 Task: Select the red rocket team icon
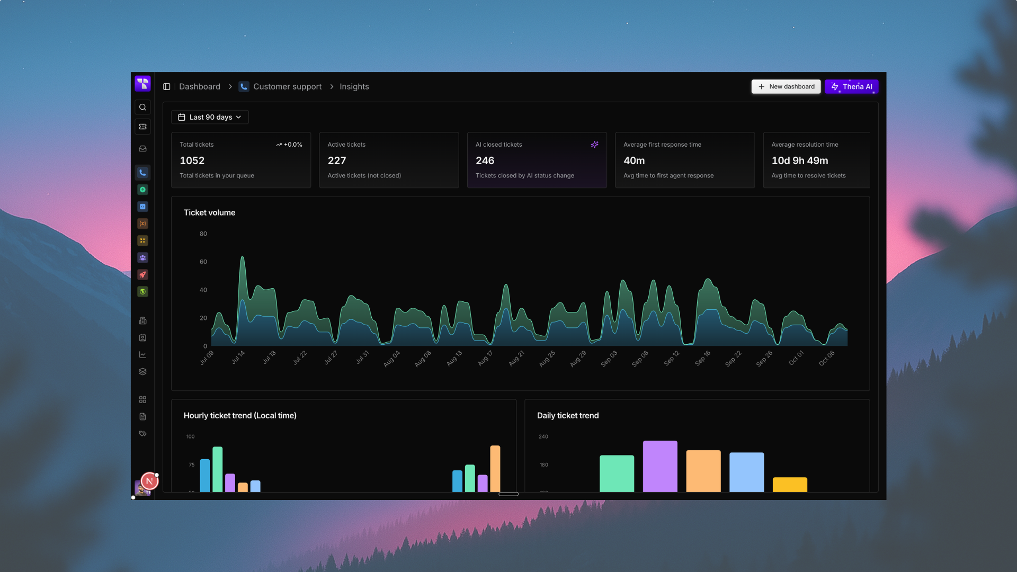(142, 275)
